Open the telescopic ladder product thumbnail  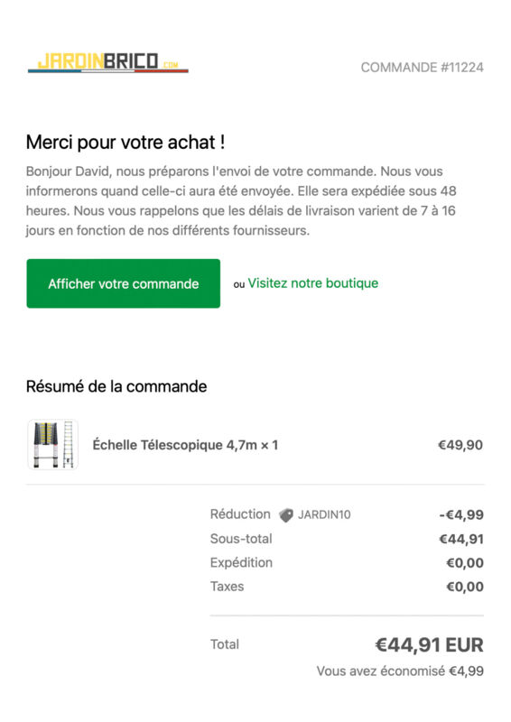[x=53, y=444]
